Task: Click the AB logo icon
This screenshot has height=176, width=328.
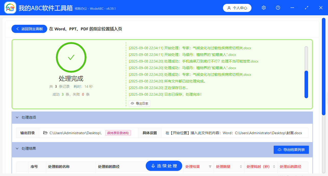Action: click(10, 8)
